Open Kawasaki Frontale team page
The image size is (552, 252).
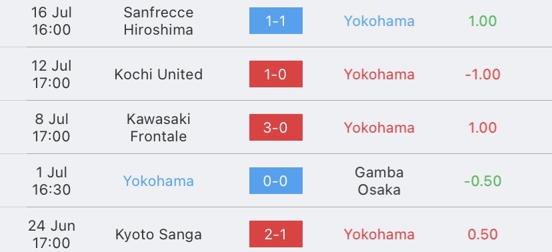click(159, 127)
